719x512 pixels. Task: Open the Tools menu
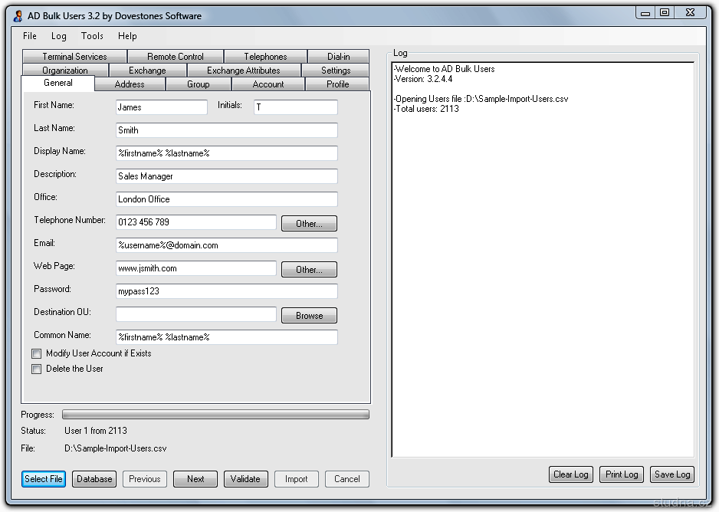(92, 36)
